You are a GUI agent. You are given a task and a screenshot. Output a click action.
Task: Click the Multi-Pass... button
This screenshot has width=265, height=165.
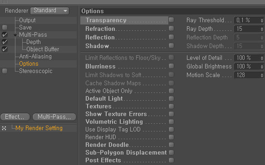[x=54, y=117]
